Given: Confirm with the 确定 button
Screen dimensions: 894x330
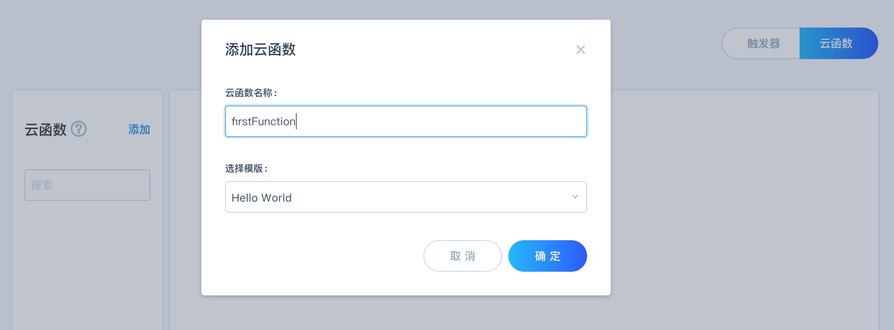Looking at the screenshot, I should [x=547, y=256].
